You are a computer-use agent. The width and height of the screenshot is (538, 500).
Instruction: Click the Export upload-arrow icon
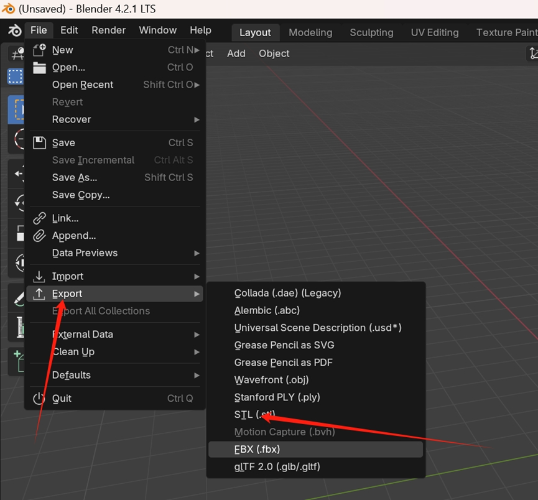[x=39, y=294]
